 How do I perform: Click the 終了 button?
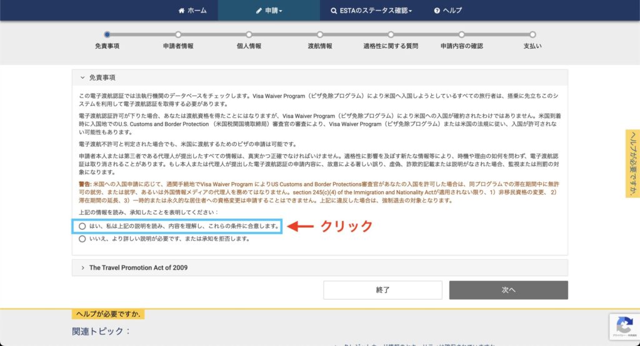[x=382, y=290]
